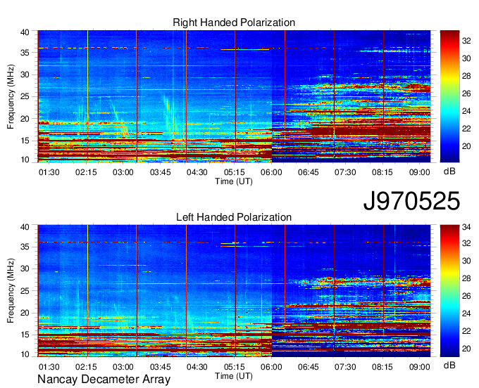
Task: Click the 03:45 tick label on the lower time axis
Action: pos(160,367)
